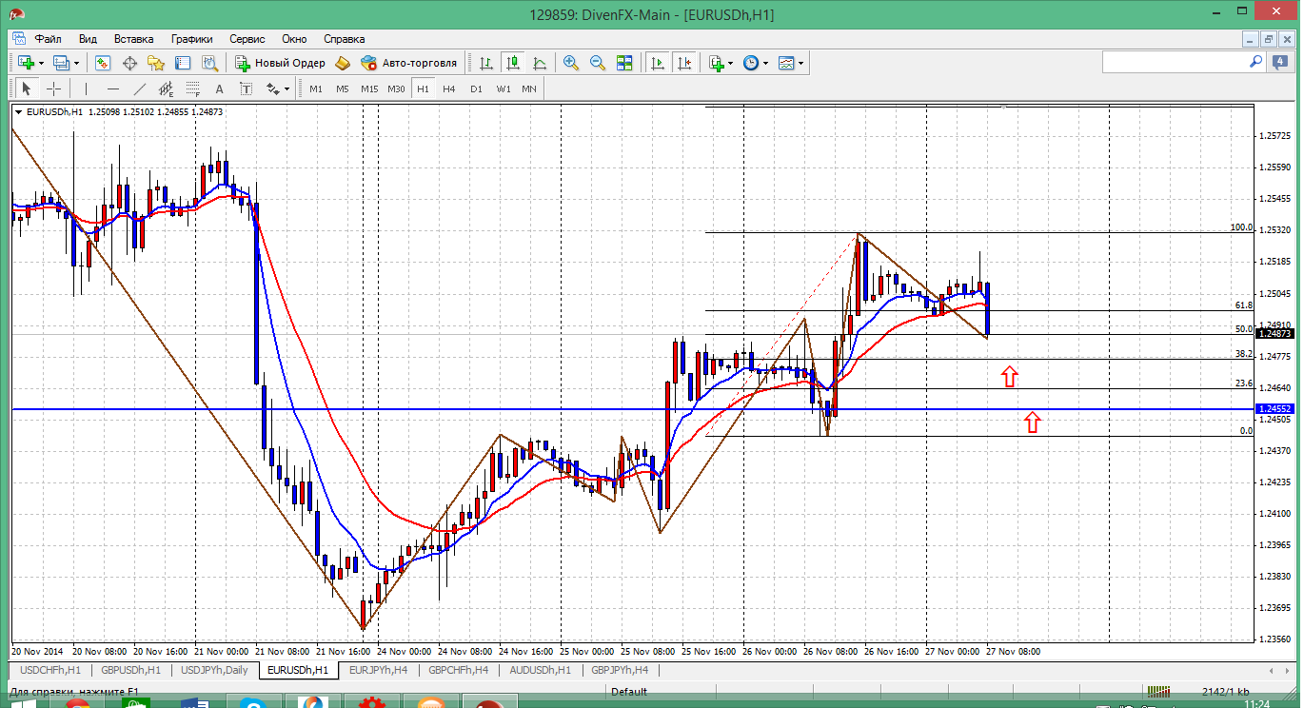
Task: Select the crosshair cursor tool
Action: coord(54,88)
